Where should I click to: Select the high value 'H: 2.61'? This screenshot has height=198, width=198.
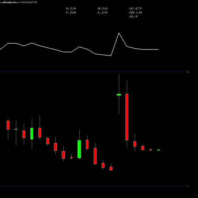tap(103, 8)
